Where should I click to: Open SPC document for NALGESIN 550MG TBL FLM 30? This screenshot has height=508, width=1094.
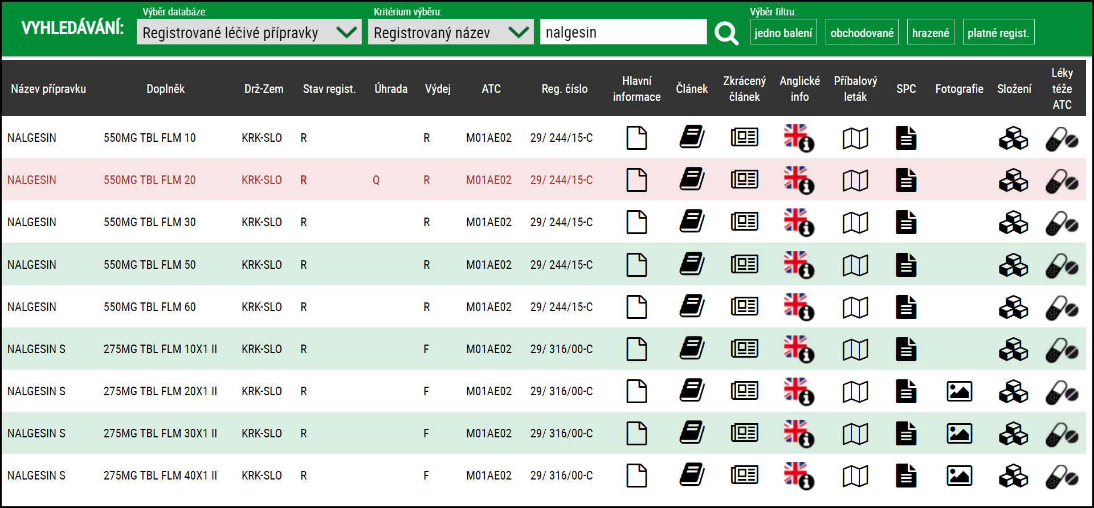coord(906,222)
